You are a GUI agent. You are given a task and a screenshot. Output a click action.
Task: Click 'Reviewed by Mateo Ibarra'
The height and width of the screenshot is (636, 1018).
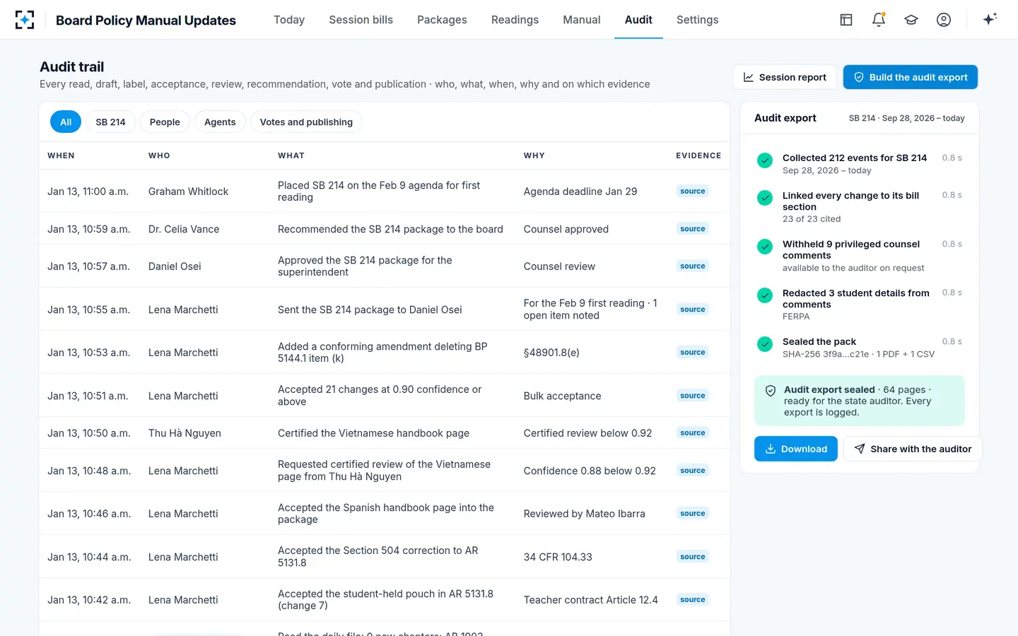(584, 514)
